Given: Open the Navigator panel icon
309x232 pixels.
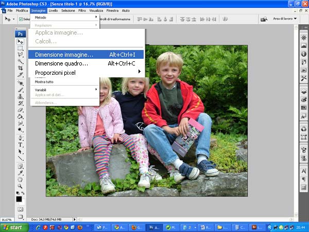Looking at the screenshot, I should pyautogui.click(x=304, y=38).
